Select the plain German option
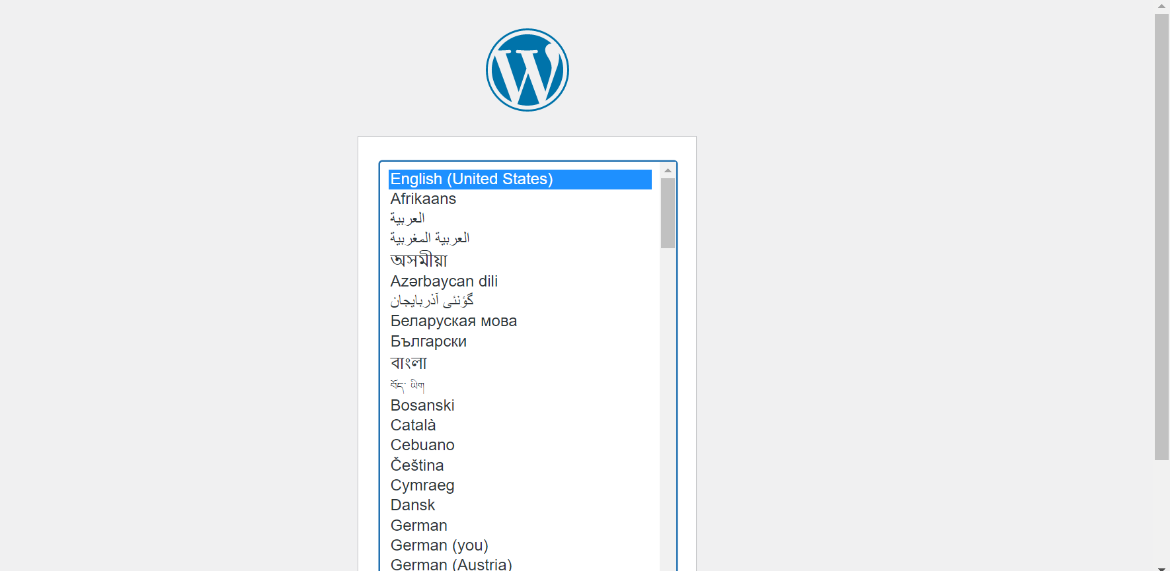The width and height of the screenshot is (1170, 571). (x=520, y=525)
